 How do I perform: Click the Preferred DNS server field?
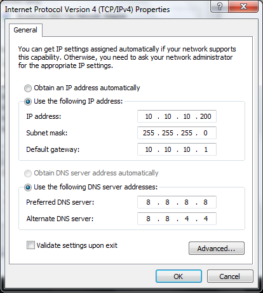(x=177, y=202)
